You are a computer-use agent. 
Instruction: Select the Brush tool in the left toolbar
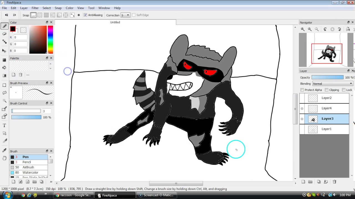(x=4, y=26)
